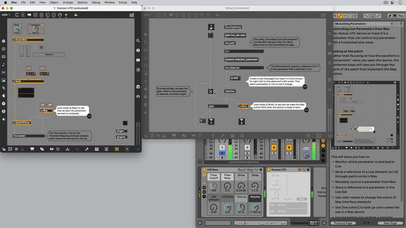Click the pencil draw mode icon in Live

390,16
